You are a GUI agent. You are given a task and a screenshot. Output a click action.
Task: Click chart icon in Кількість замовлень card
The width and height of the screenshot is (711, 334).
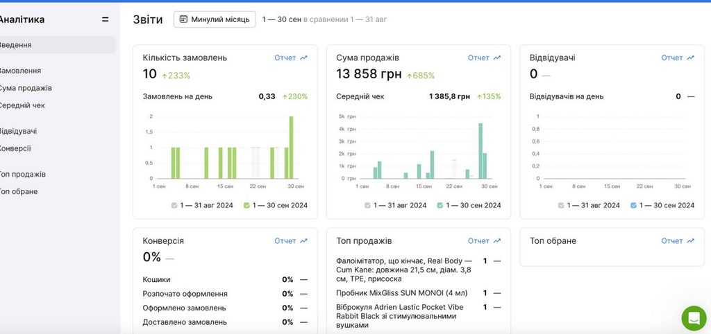(x=304, y=58)
